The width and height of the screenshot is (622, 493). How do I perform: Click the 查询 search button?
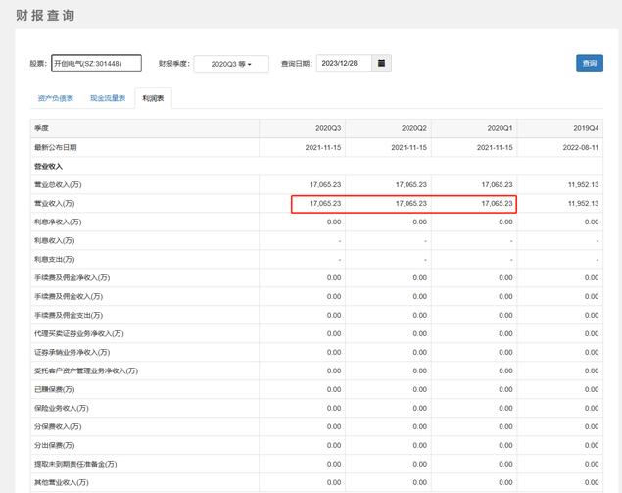click(589, 63)
